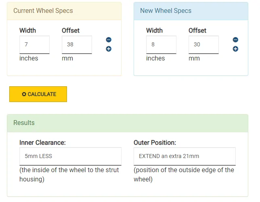The width and height of the screenshot is (260, 202).
Task: Focus the current wheel Width field
Action: (34, 44)
